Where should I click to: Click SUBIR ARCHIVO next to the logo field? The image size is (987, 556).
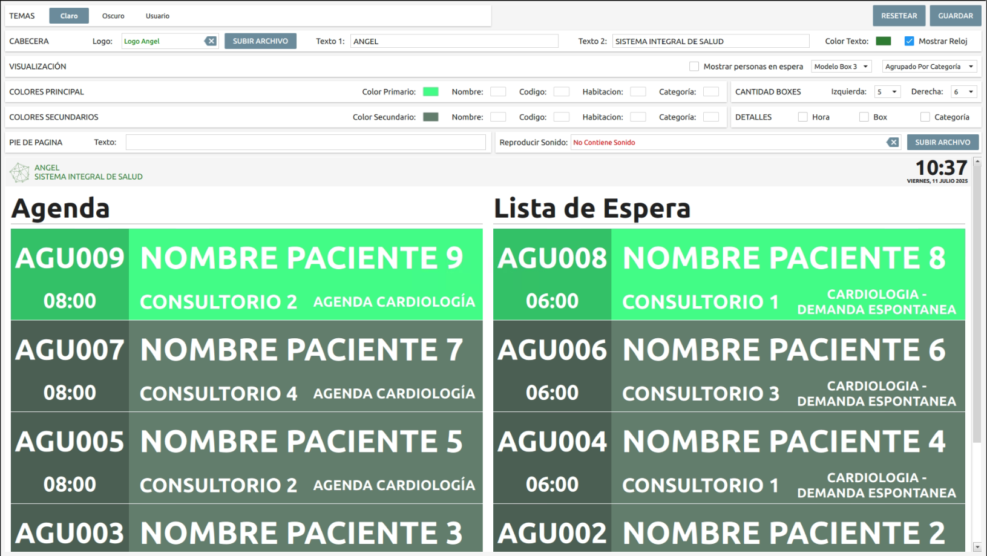(x=260, y=41)
